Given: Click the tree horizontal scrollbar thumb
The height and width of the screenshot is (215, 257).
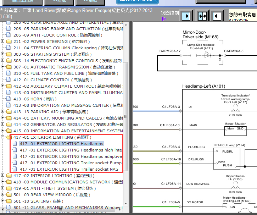Looking at the screenshot, I should point(61,209).
